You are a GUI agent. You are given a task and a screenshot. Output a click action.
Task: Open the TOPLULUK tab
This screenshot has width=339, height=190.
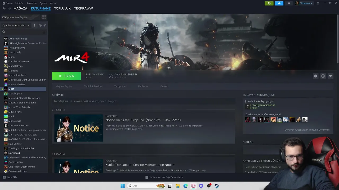click(62, 8)
